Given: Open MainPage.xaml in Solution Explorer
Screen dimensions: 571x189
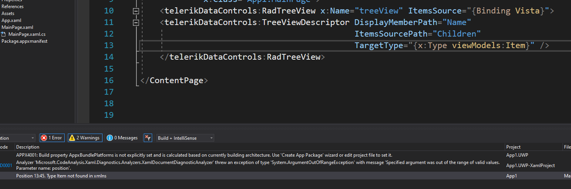Looking at the screenshot, I should coord(17,27).
